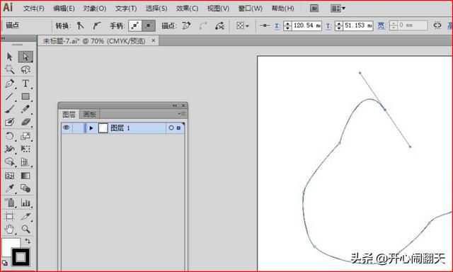The image size is (453, 272).
Task: Expand the 图层 1 layer triangle
Action: (91, 128)
